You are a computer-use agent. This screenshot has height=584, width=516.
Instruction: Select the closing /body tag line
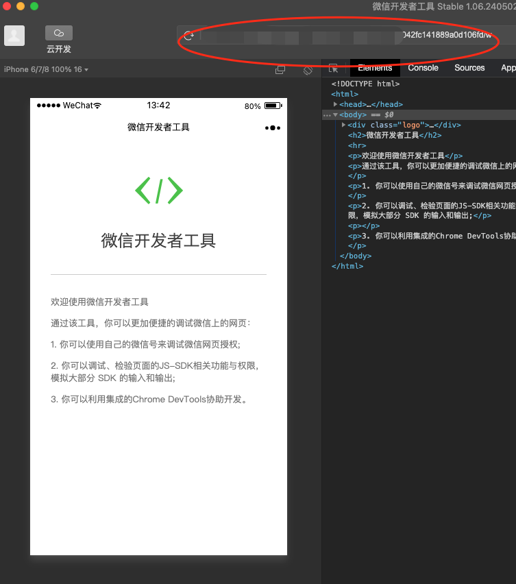coord(356,256)
